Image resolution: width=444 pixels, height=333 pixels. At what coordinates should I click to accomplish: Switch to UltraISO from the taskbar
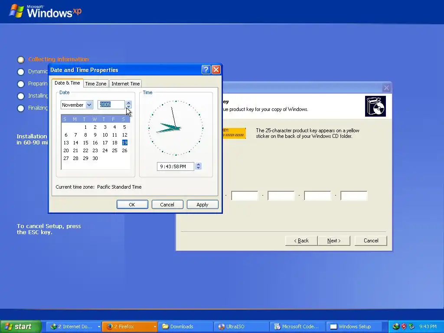click(242, 326)
